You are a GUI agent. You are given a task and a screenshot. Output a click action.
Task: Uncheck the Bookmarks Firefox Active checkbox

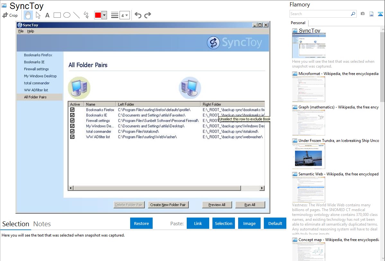click(x=72, y=110)
